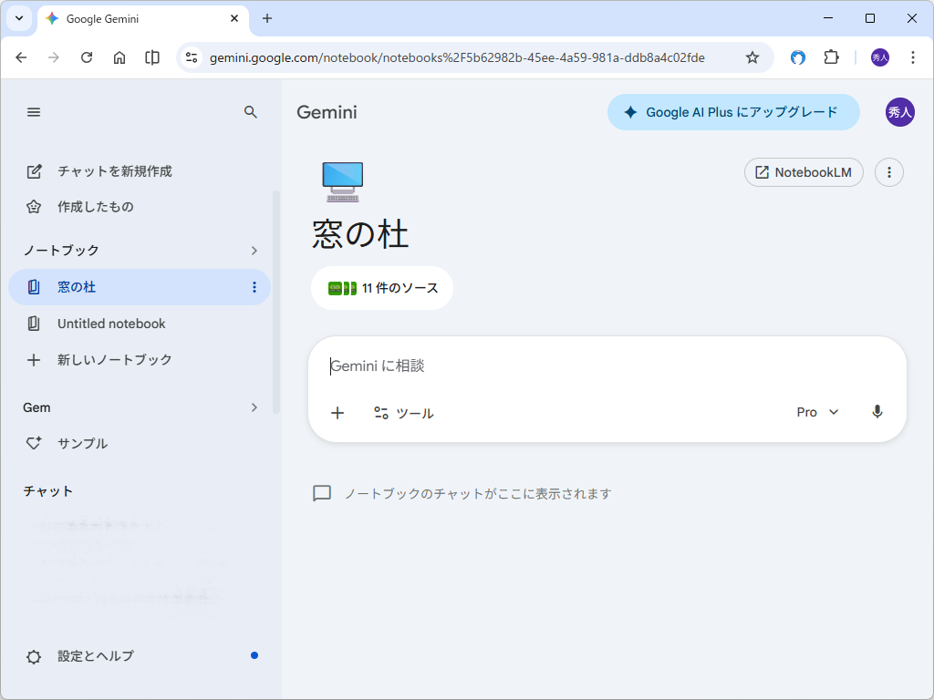934x700 pixels.
Task: Expand the Gem section
Action: coord(254,407)
